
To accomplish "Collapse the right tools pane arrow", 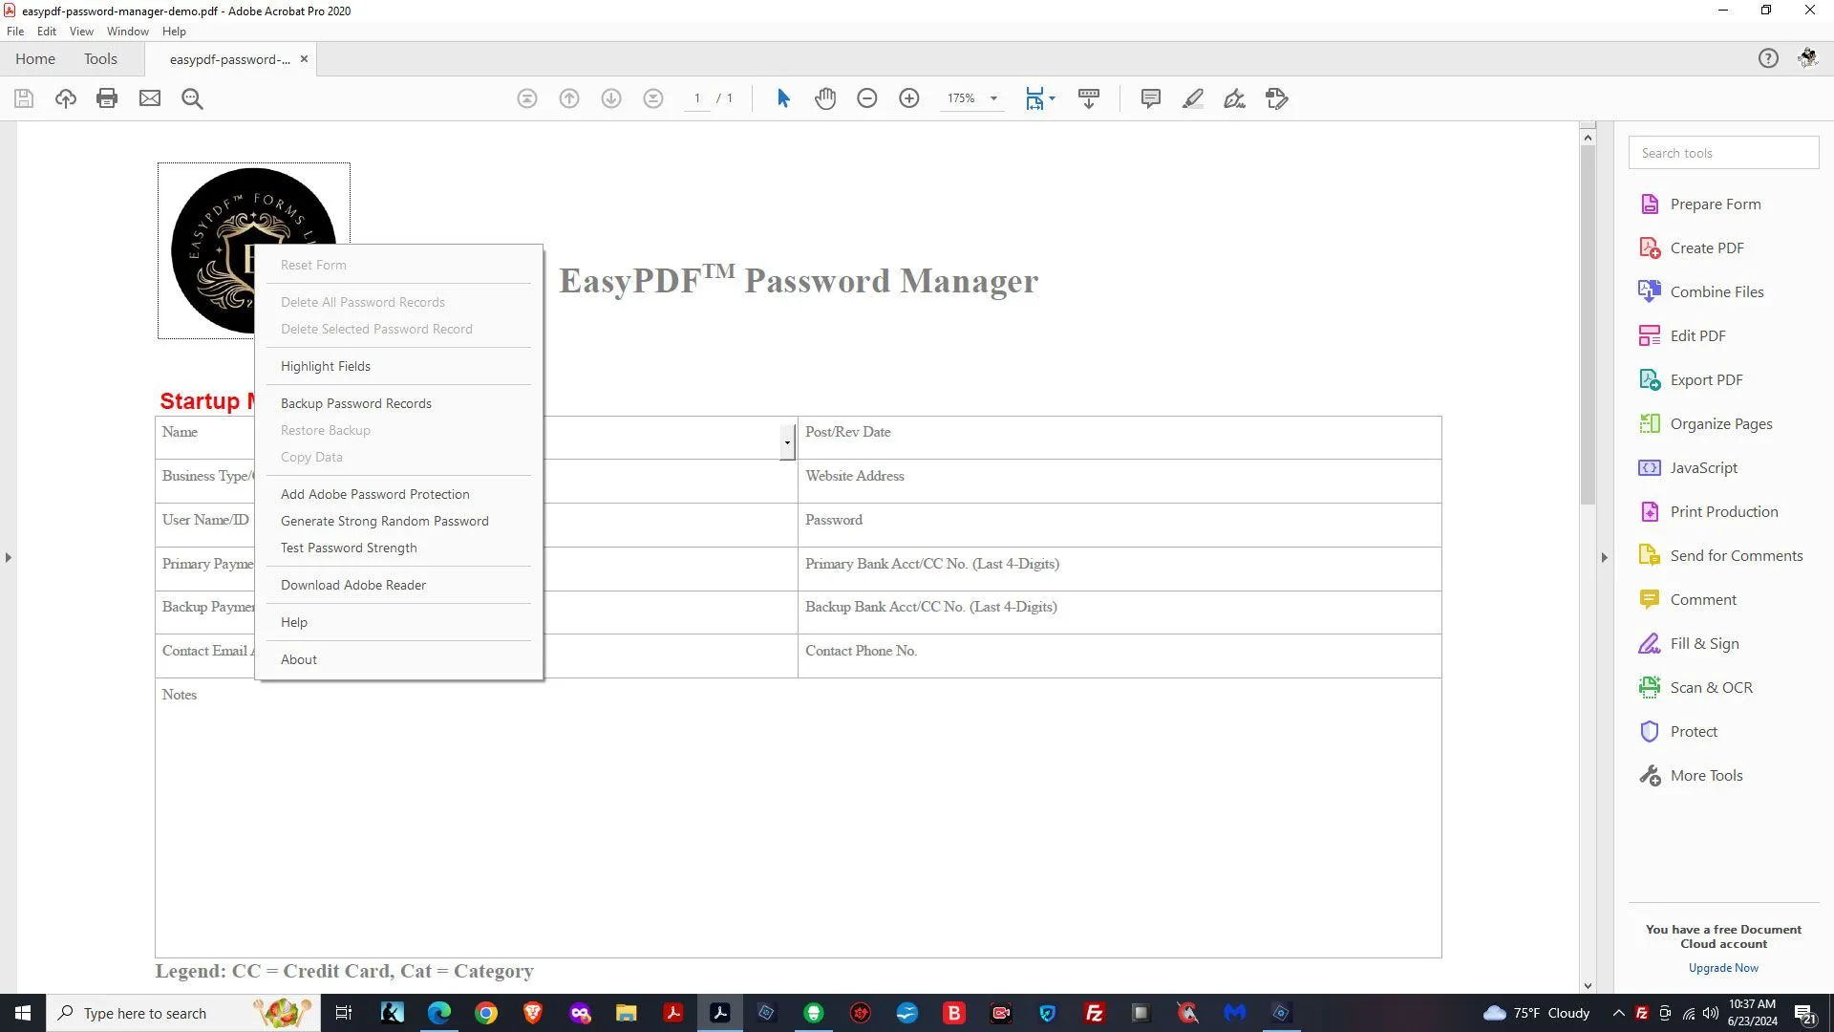I will [x=1605, y=557].
